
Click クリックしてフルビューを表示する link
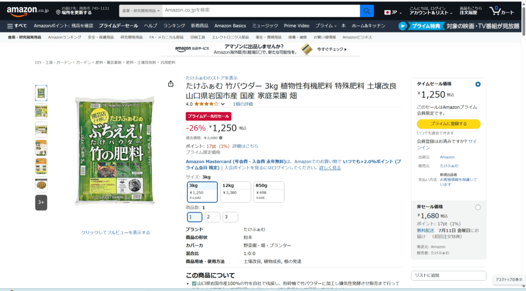116,232
